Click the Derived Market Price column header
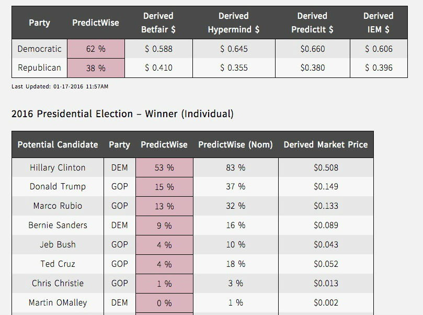Image resolution: width=423 pixels, height=315 pixels. (x=326, y=144)
